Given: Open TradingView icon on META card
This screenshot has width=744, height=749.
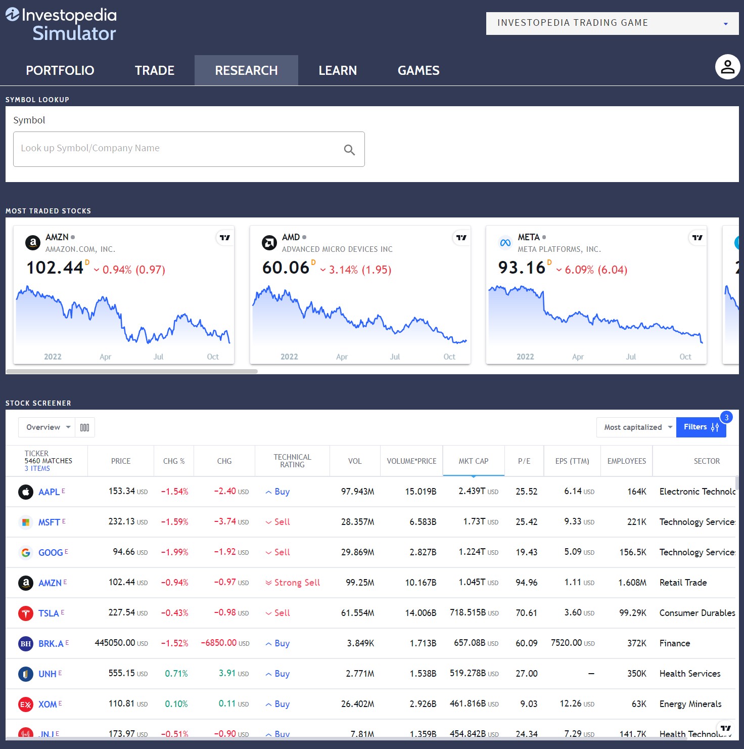Looking at the screenshot, I should [697, 237].
